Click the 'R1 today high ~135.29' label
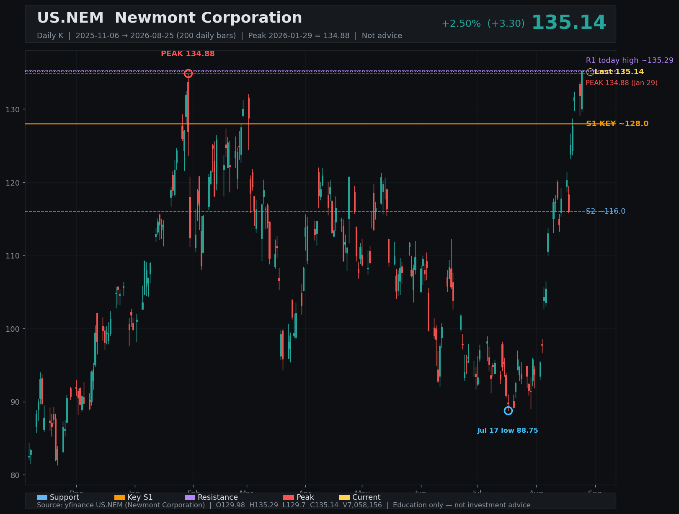The height and width of the screenshot is (514, 679). (x=630, y=60)
